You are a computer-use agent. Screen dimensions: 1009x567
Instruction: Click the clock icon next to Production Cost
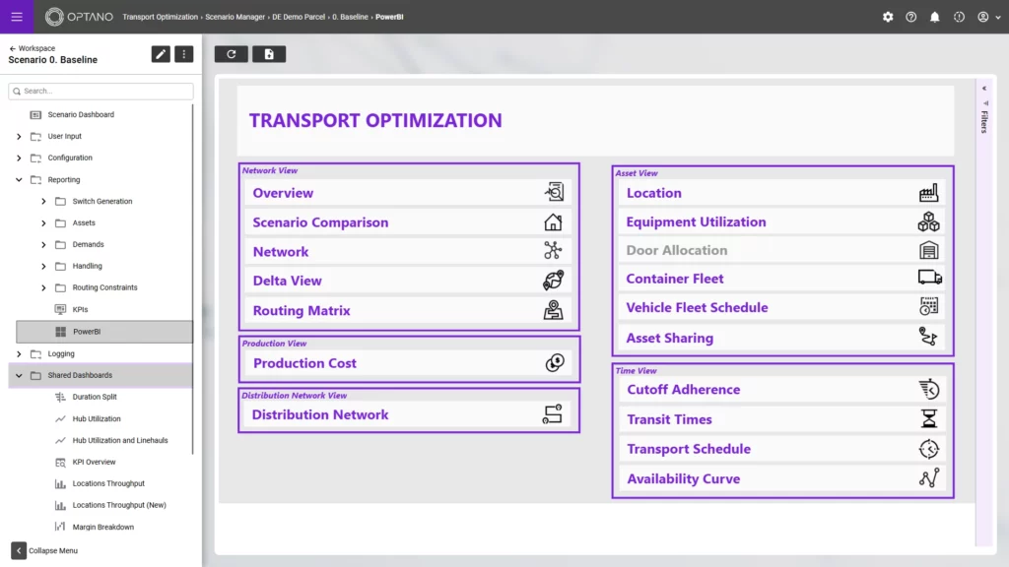(554, 362)
